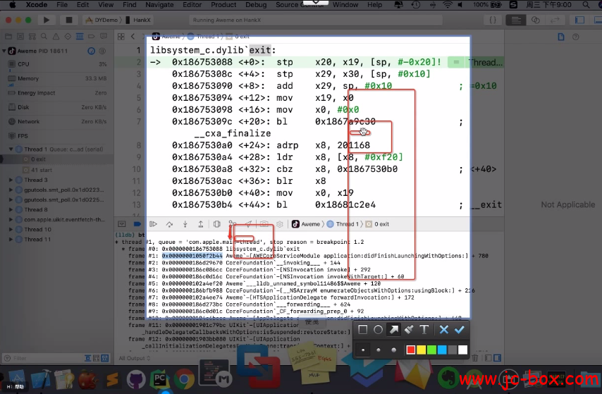Pick the green color swatch
The height and width of the screenshot is (394, 602).
point(431,350)
